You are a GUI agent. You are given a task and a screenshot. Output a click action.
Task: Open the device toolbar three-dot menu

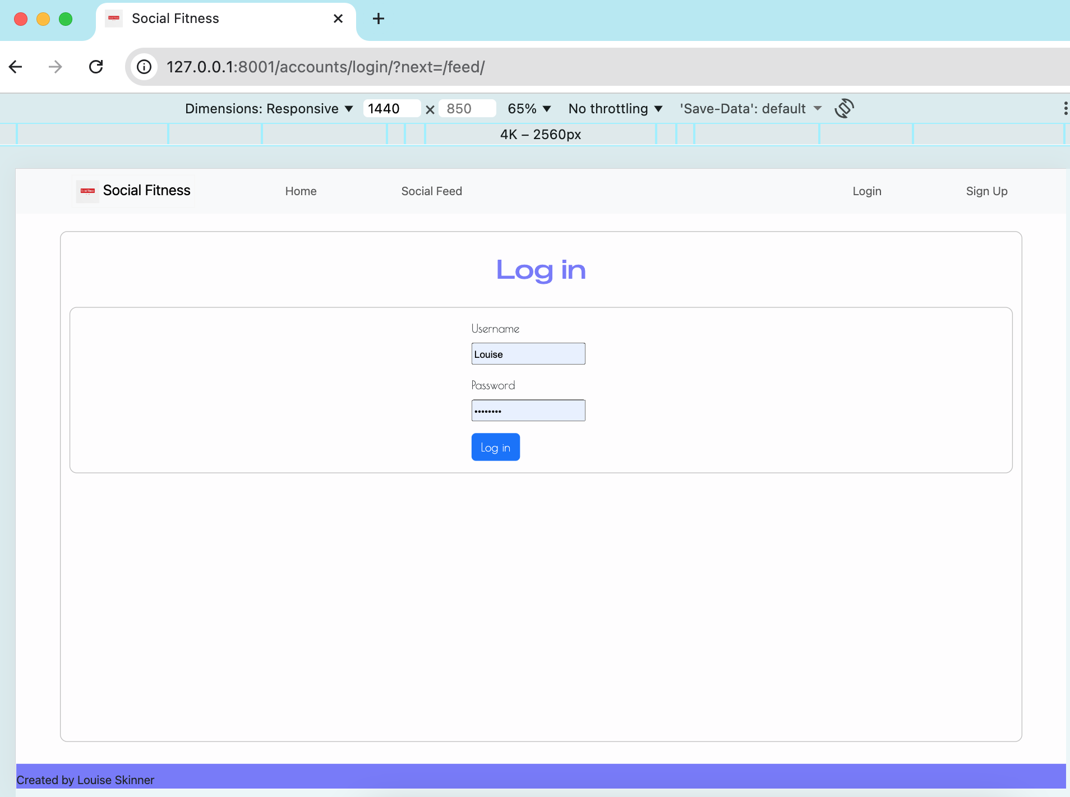(x=1065, y=108)
